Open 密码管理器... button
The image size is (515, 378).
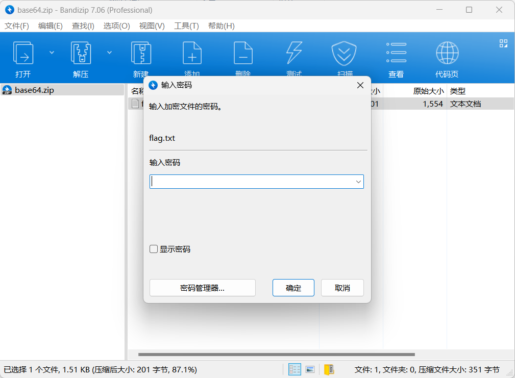point(202,288)
